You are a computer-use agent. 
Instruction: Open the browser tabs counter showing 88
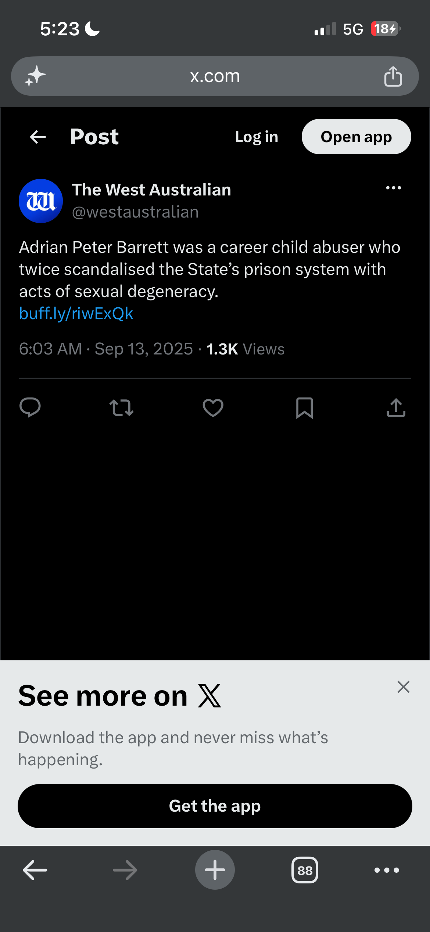[305, 870]
